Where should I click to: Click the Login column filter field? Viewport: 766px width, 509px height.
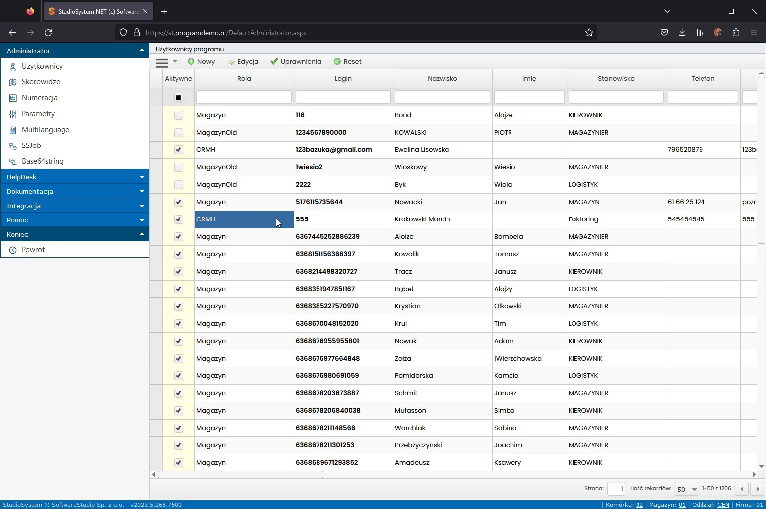coord(343,97)
